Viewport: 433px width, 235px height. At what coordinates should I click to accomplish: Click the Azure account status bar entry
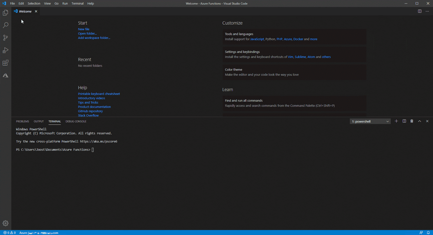(39, 233)
